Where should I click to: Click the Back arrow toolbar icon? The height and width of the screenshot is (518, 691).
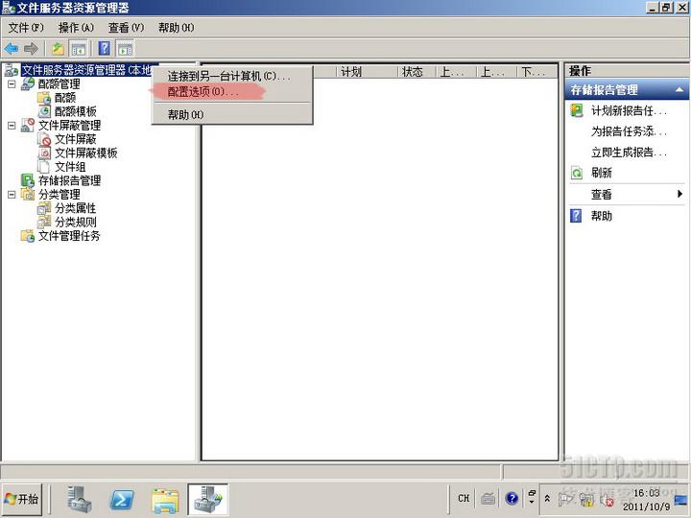[12, 49]
